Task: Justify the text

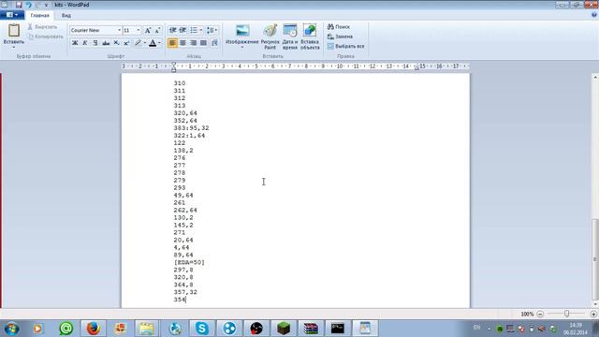Action: 204,43
